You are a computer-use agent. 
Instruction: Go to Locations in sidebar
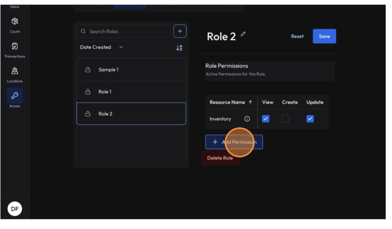pos(15,75)
